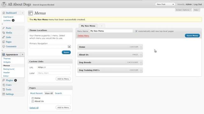Click the Media icon in sidebar
The image size is (204, 114).
(x=4, y=33)
